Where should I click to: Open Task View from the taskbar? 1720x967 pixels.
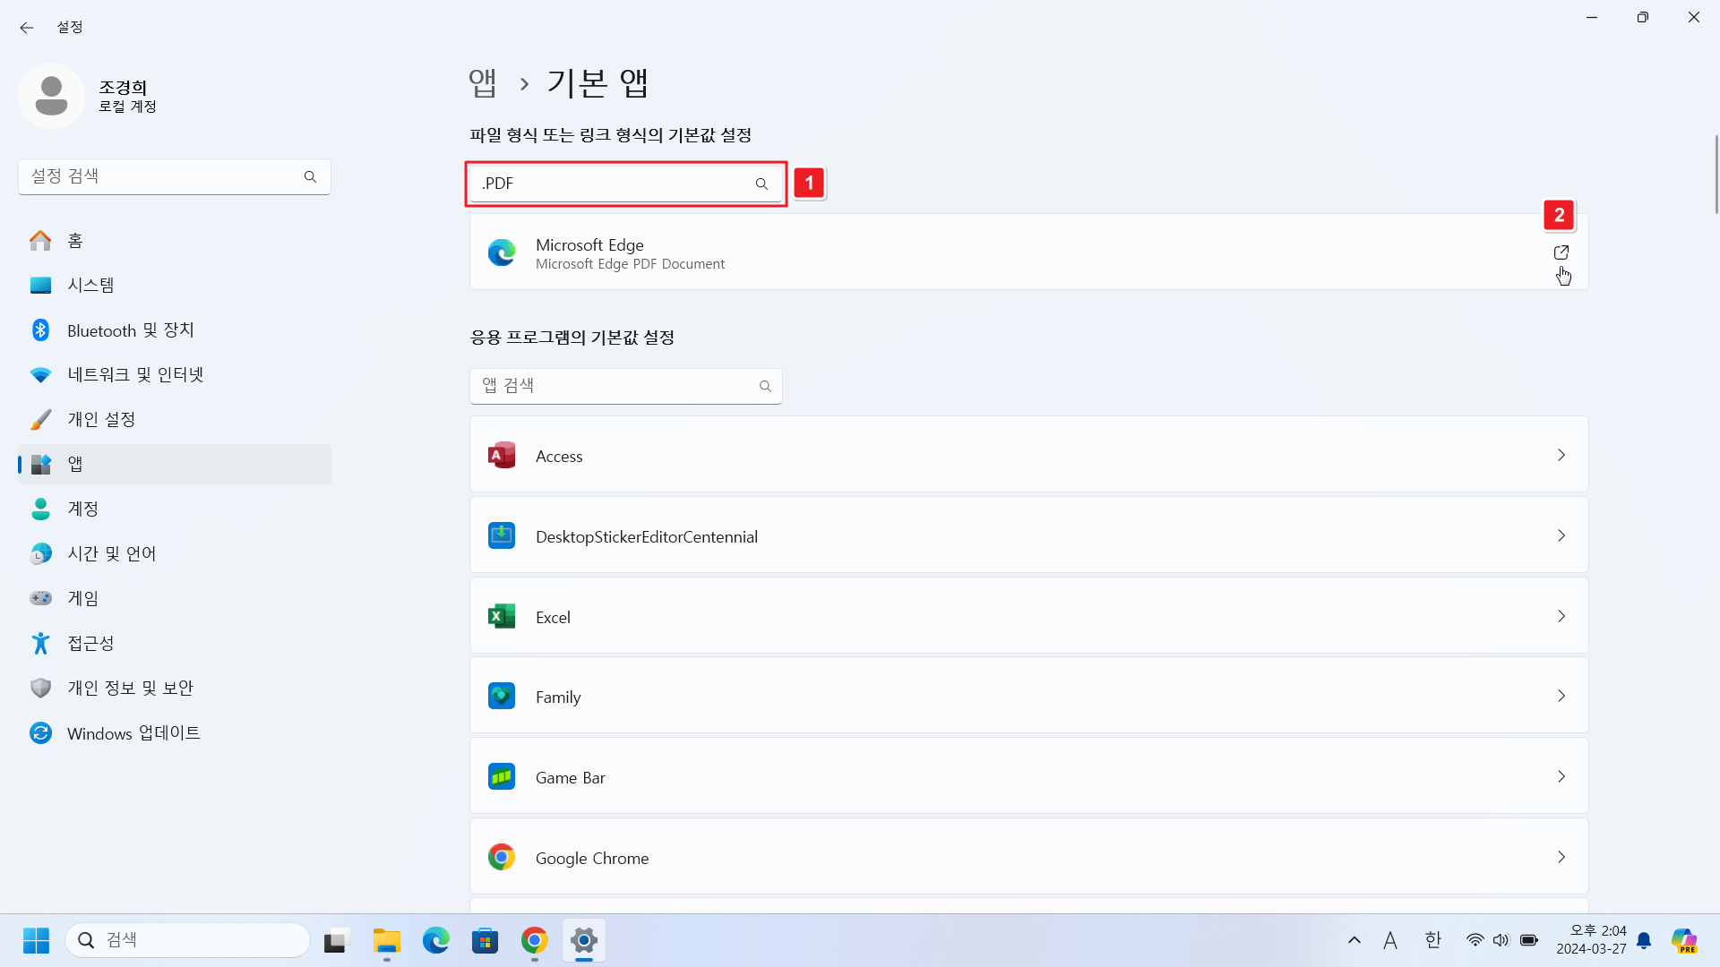(335, 940)
